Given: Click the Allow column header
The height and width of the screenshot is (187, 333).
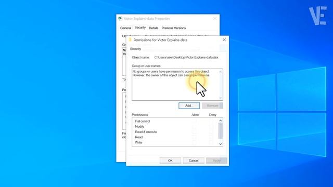Looking at the screenshot, I should tap(195, 115).
